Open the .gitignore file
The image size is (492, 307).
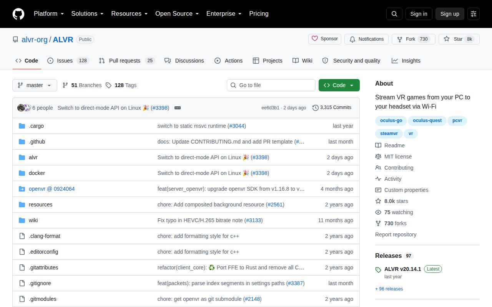pyautogui.click(x=40, y=283)
